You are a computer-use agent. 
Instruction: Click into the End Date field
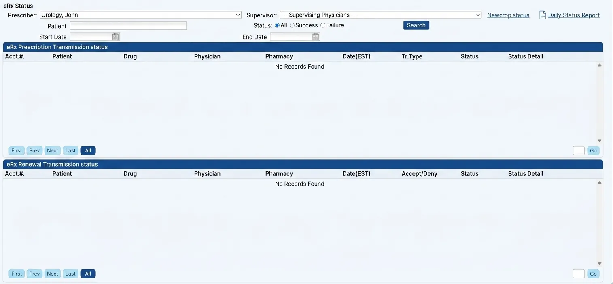pyautogui.click(x=291, y=37)
